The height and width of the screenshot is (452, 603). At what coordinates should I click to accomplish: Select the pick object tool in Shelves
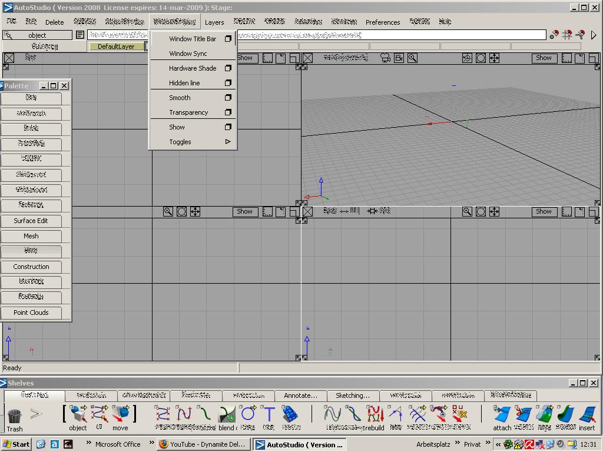tap(78, 414)
